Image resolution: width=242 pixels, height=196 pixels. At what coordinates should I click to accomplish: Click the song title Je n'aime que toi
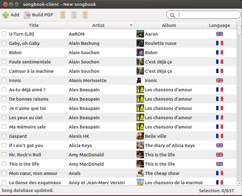tap(27, 108)
